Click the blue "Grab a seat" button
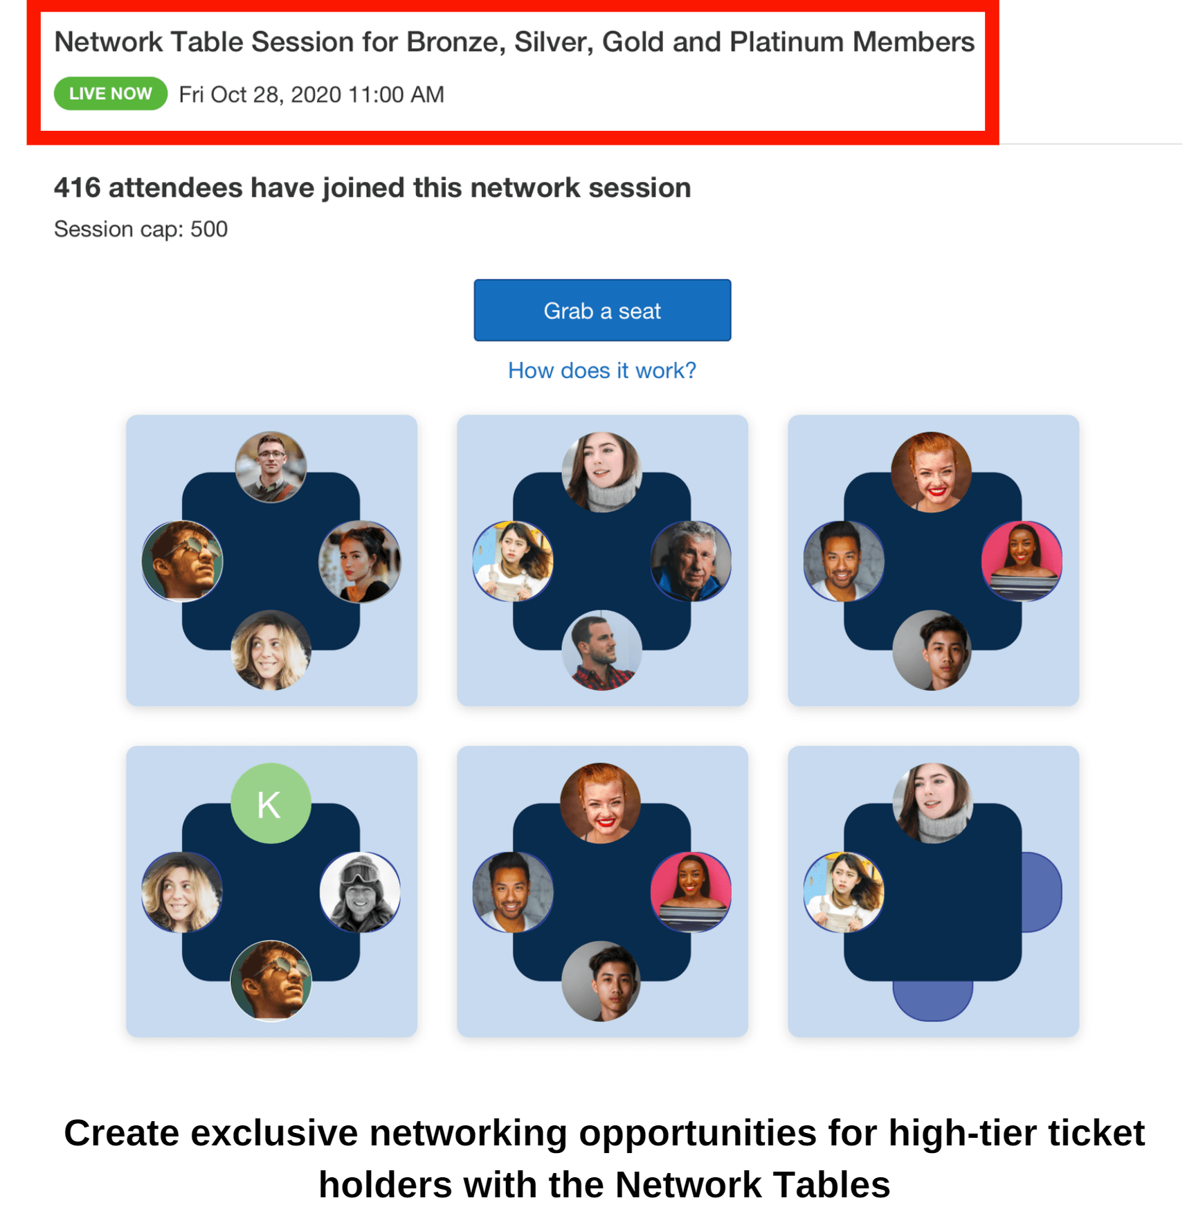1187x1216 pixels. click(x=601, y=310)
